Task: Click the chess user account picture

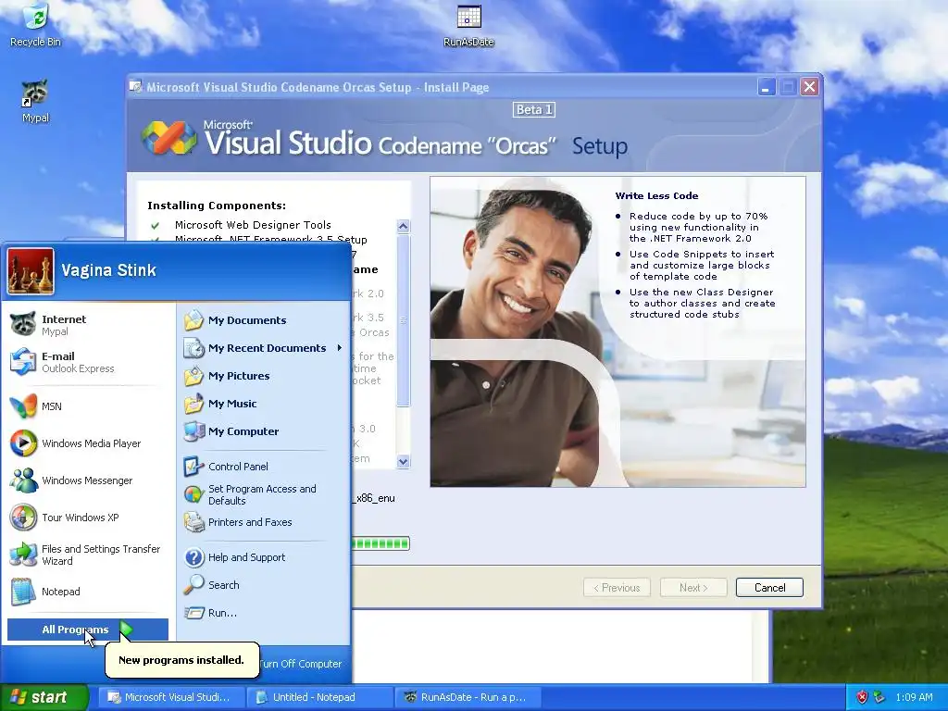Action: (x=31, y=271)
